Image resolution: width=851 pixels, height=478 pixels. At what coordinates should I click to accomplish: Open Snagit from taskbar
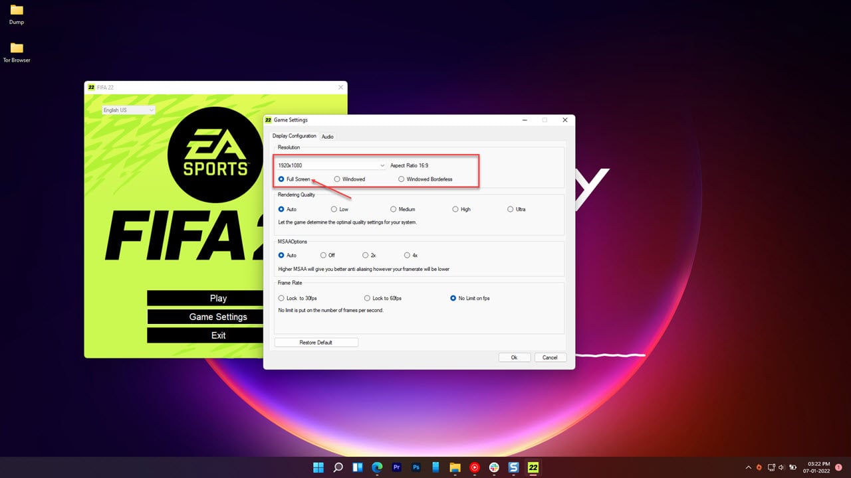pos(513,467)
